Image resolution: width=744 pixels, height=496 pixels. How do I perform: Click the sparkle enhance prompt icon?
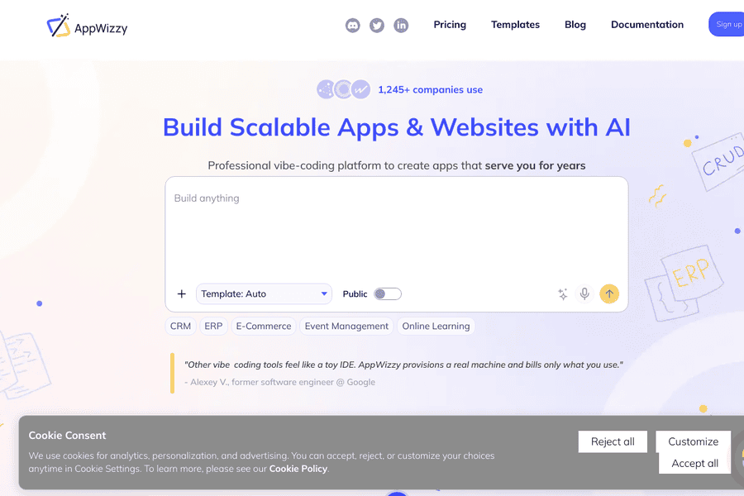562,294
